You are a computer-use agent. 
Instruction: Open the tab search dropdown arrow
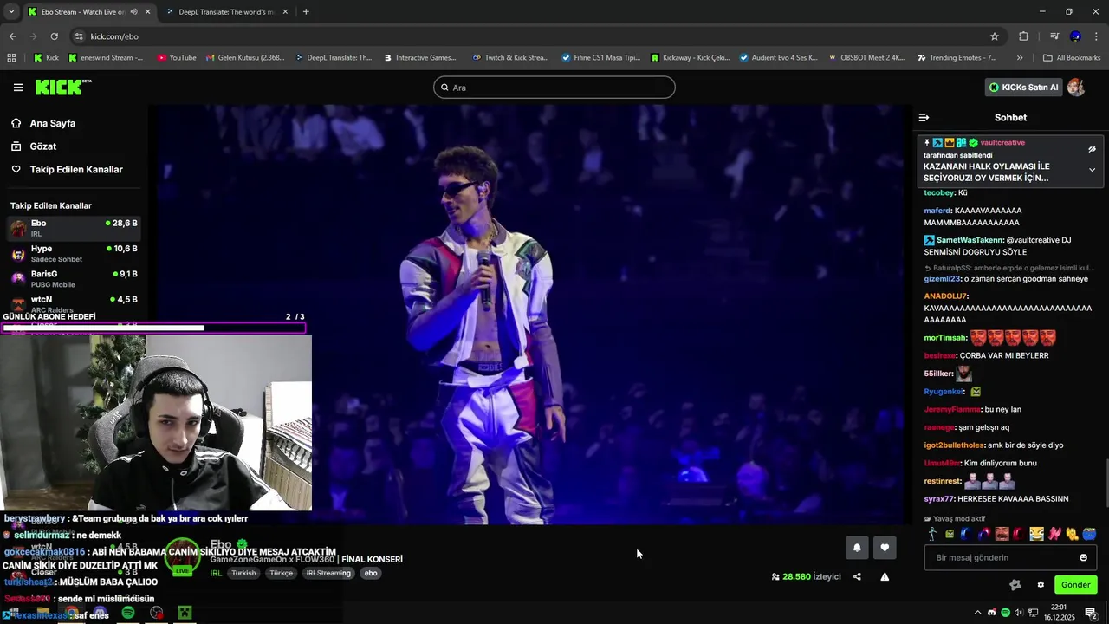point(10,12)
